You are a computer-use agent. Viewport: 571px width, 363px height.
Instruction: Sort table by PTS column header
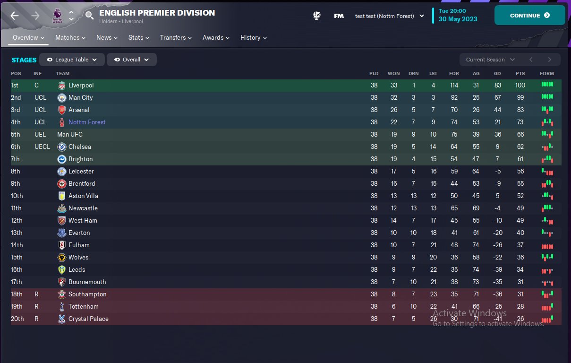520,74
